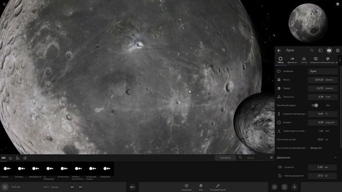Open the Вид view menu
Viewport: 342px width, 192px height.
(201, 187)
